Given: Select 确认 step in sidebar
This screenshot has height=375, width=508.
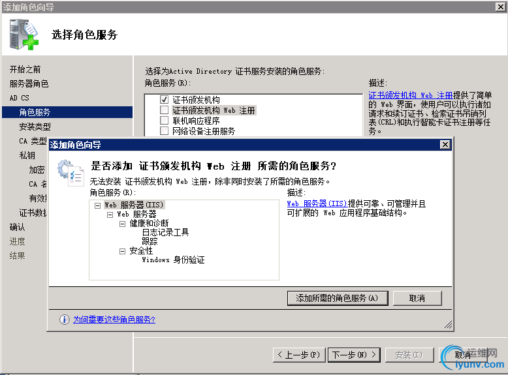Looking at the screenshot, I should point(17,227).
